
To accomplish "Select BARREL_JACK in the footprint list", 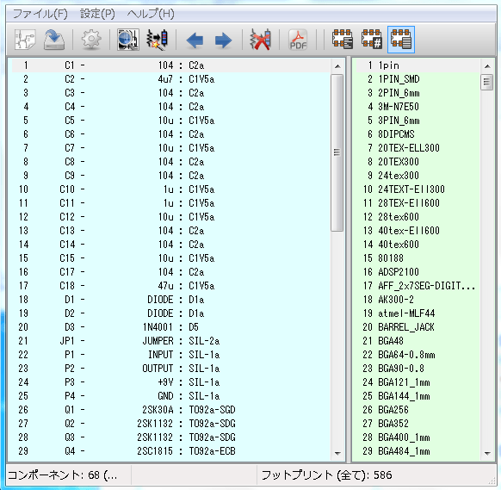I will pyautogui.click(x=405, y=327).
